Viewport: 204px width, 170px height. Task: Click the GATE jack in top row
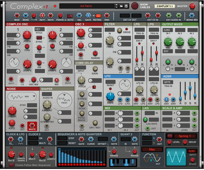(x=88, y=15)
